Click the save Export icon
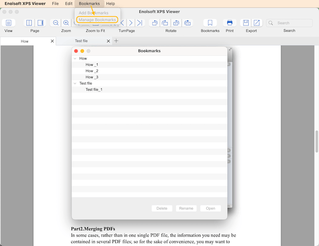319x246 pixels. pyautogui.click(x=246, y=23)
